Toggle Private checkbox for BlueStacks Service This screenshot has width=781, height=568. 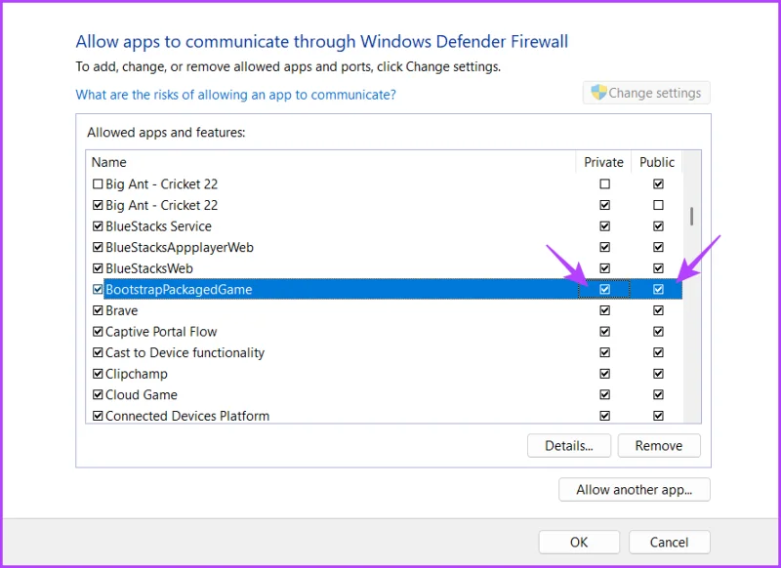click(x=604, y=226)
